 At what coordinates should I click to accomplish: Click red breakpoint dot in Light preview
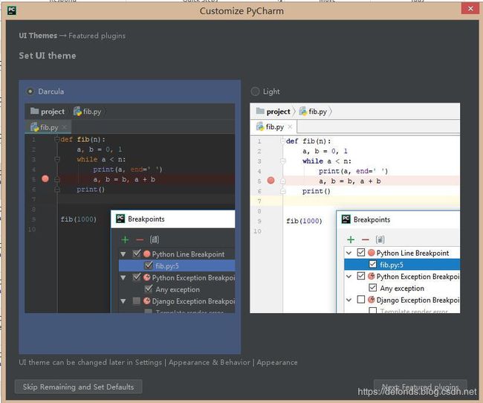coord(270,181)
